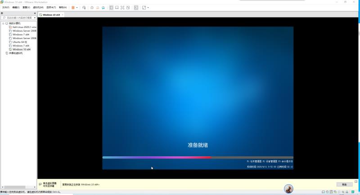Send Ctrl+Alt+Del to the virtual machine
Image resolution: width=360 pixels, height=195 pixels.
point(84,8)
